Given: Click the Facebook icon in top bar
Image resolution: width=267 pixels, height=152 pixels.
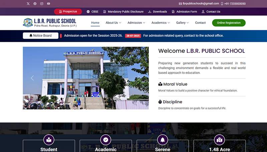Looking at the screenshot, I should 35,4.
